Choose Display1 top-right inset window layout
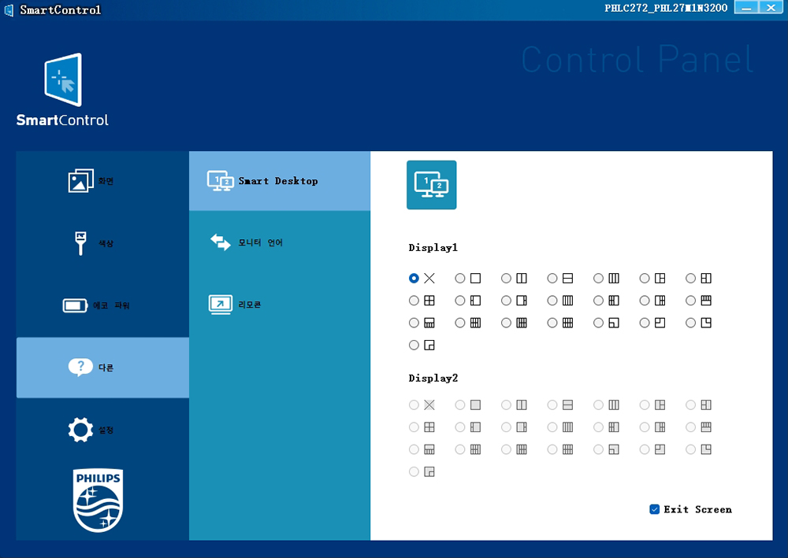 click(x=690, y=323)
